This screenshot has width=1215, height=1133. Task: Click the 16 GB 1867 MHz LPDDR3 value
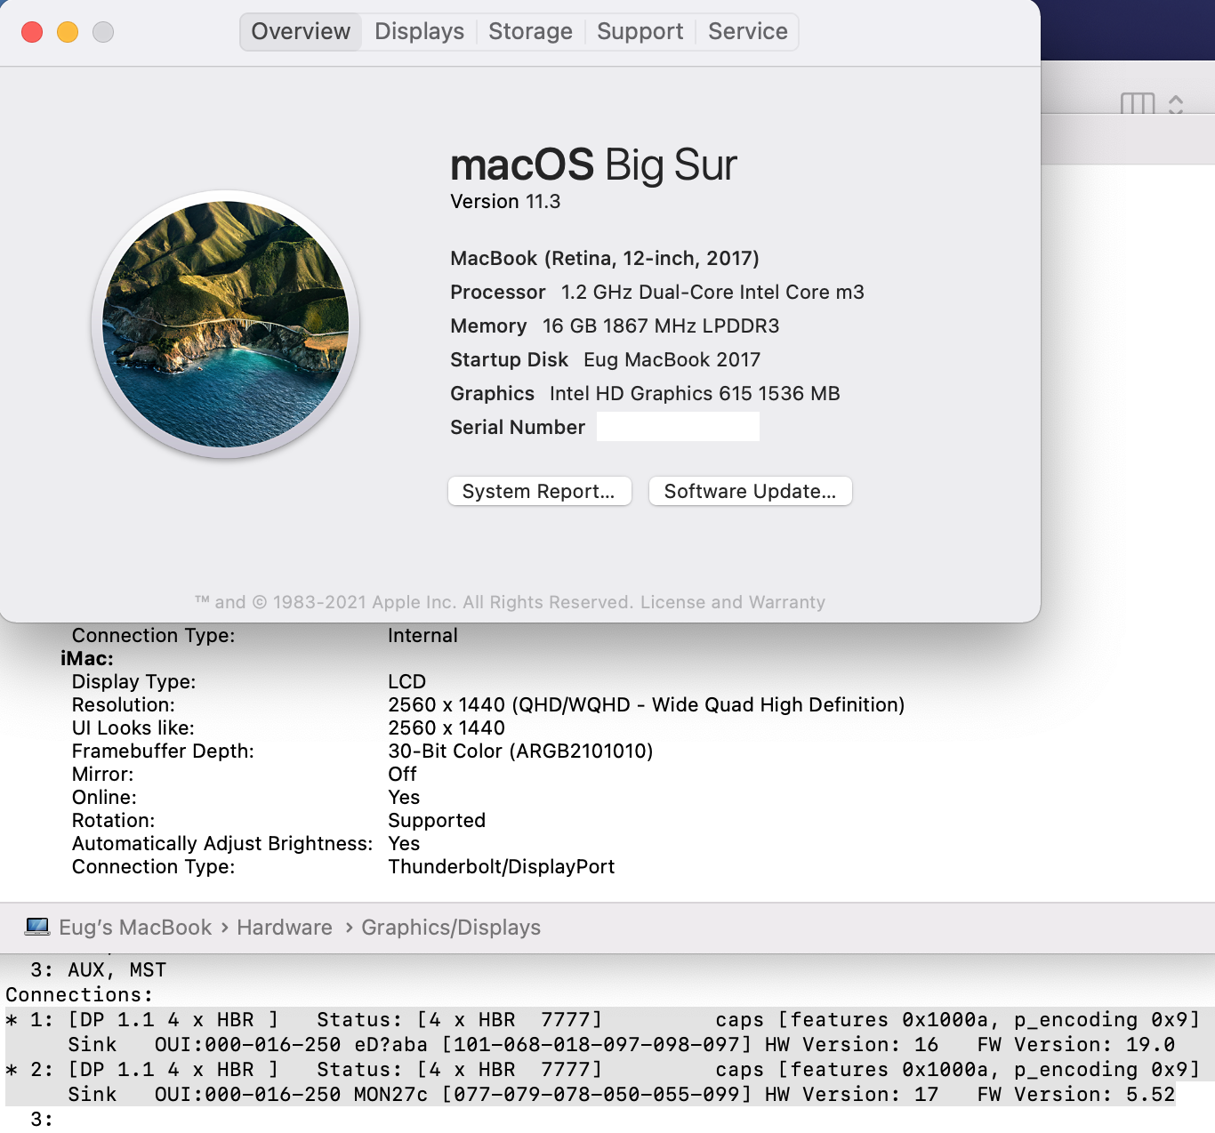pyautogui.click(x=661, y=326)
